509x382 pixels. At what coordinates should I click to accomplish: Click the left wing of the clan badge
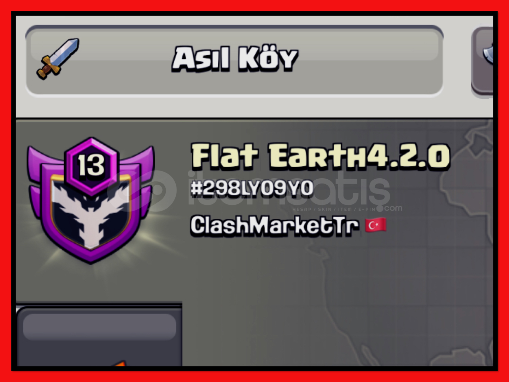click(38, 177)
